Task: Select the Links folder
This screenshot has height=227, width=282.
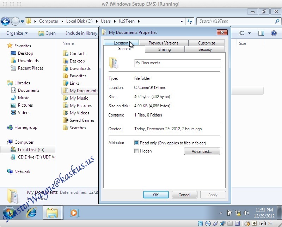Action: coord(71,83)
